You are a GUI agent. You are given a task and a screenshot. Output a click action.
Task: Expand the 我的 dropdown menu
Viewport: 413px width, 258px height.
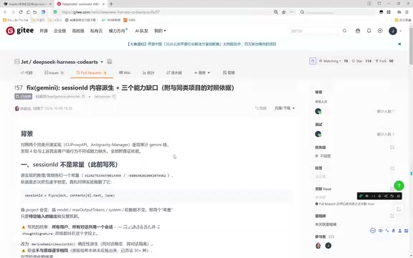(160, 31)
